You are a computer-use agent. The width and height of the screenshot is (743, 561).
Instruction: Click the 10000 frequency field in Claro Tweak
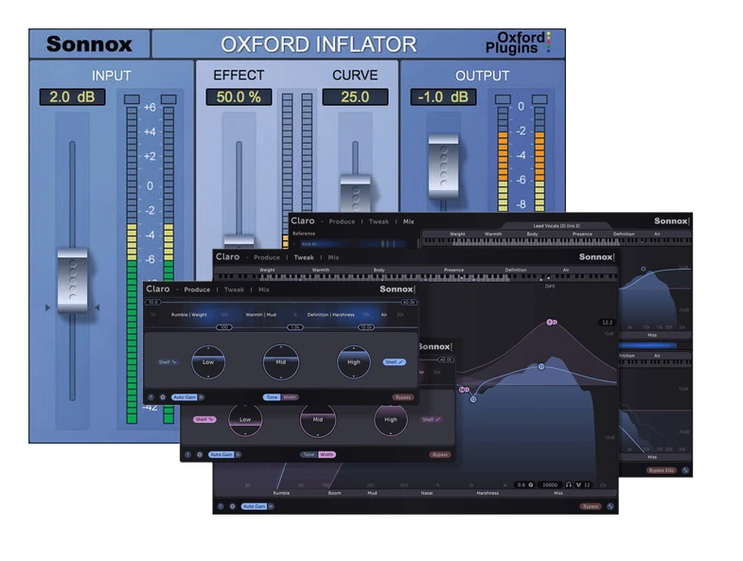click(550, 484)
